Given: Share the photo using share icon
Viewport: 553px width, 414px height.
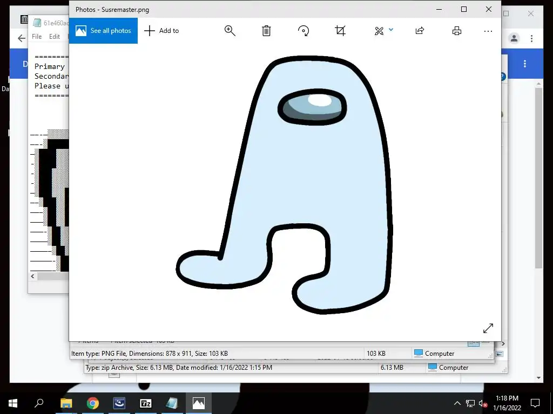Looking at the screenshot, I should (x=420, y=31).
